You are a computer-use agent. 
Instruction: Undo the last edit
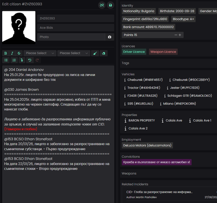point(30,60)
